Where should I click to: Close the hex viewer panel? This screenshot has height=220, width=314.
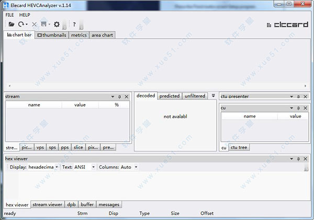click(x=306, y=159)
